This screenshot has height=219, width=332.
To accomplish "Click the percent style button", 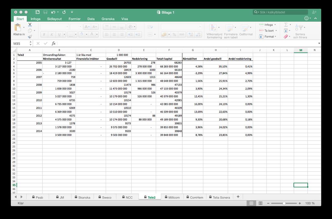I will (x=174, y=34).
